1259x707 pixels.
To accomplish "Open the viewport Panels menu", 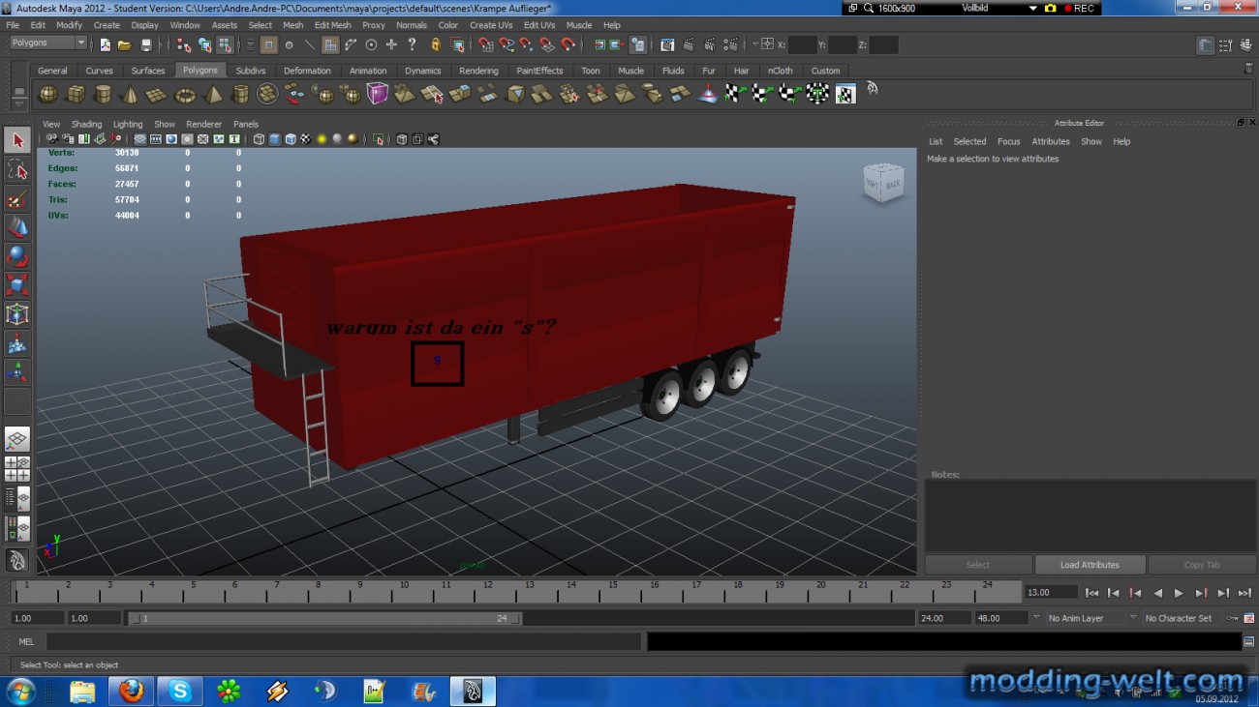I will [x=246, y=124].
